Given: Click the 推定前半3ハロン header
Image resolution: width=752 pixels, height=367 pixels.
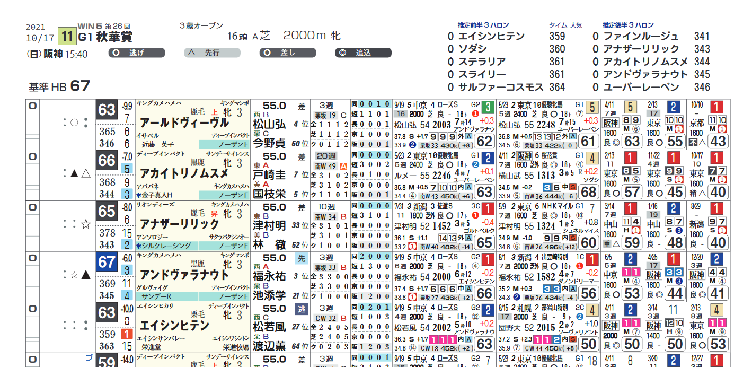Looking at the screenshot, I should point(483,25).
